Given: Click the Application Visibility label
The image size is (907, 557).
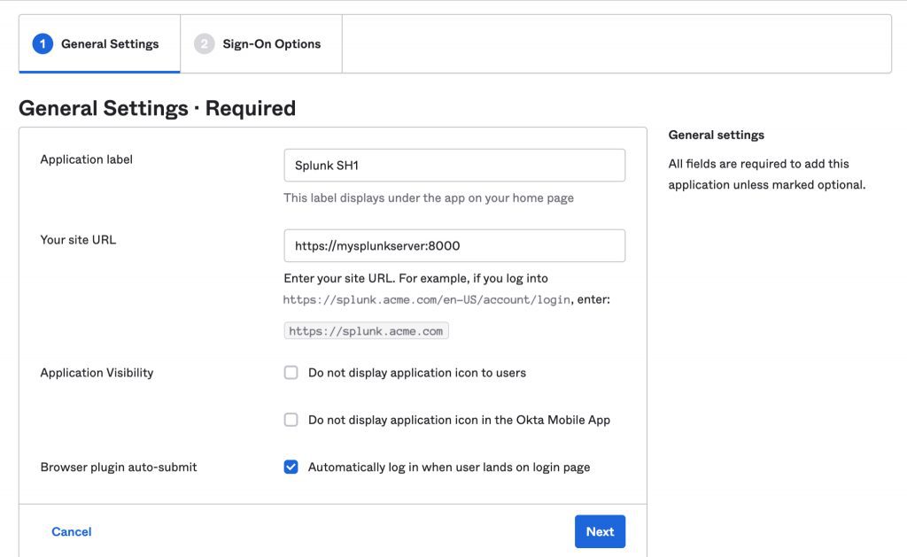Looking at the screenshot, I should click(x=97, y=373).
